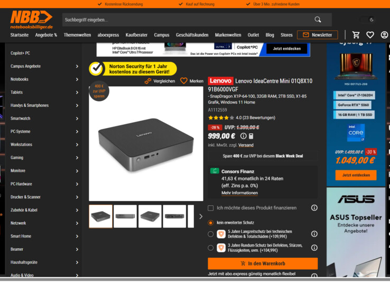Click main Lenovo IdeaCentre Mini product image
This screenshot has width=390, height=282.
[146, 144]
